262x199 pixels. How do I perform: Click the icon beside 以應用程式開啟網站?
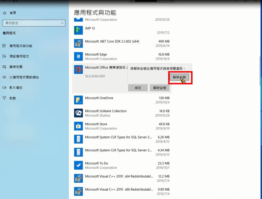4,77
